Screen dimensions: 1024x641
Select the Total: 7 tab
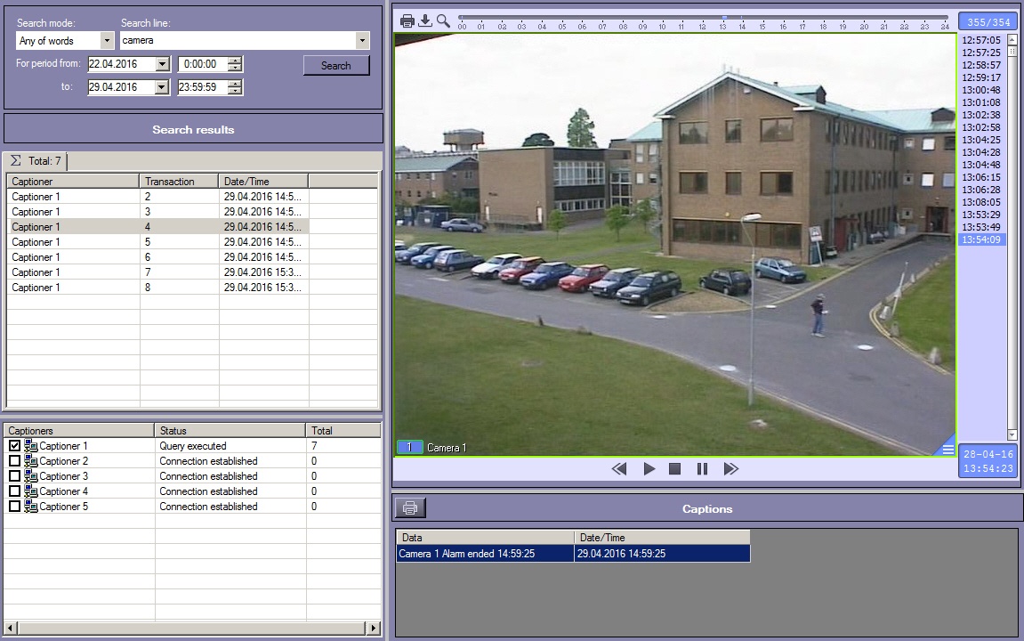pyautogui.click(x=36, y=161)
